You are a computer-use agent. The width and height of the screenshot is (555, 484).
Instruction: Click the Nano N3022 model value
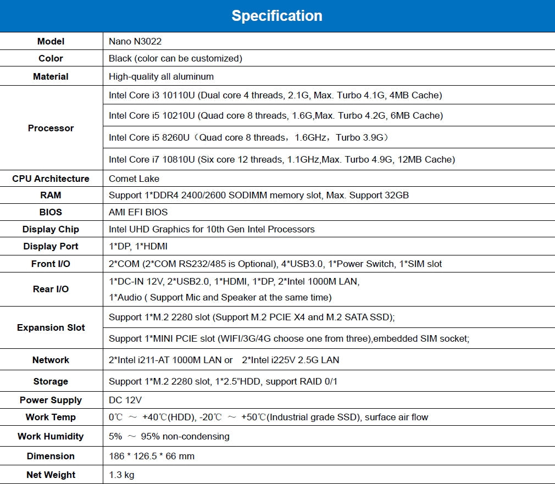135,41
